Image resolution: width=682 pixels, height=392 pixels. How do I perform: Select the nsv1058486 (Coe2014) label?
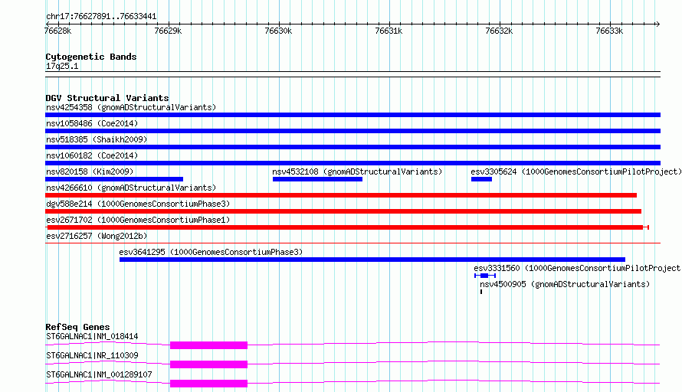[x=92, y=123]
